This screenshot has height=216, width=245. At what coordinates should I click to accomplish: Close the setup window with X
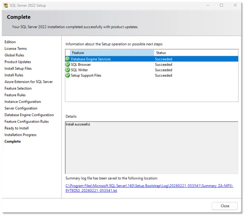pos(235,5)
